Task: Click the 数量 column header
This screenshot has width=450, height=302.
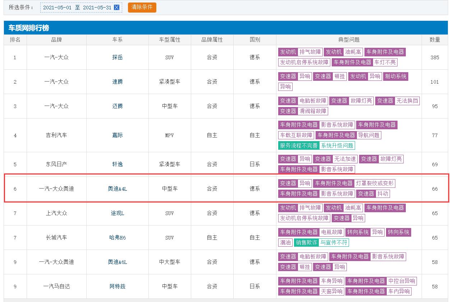Action: 435,40
